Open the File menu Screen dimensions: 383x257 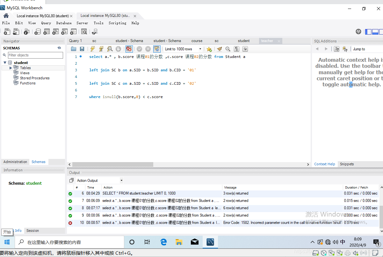[6, 23]
